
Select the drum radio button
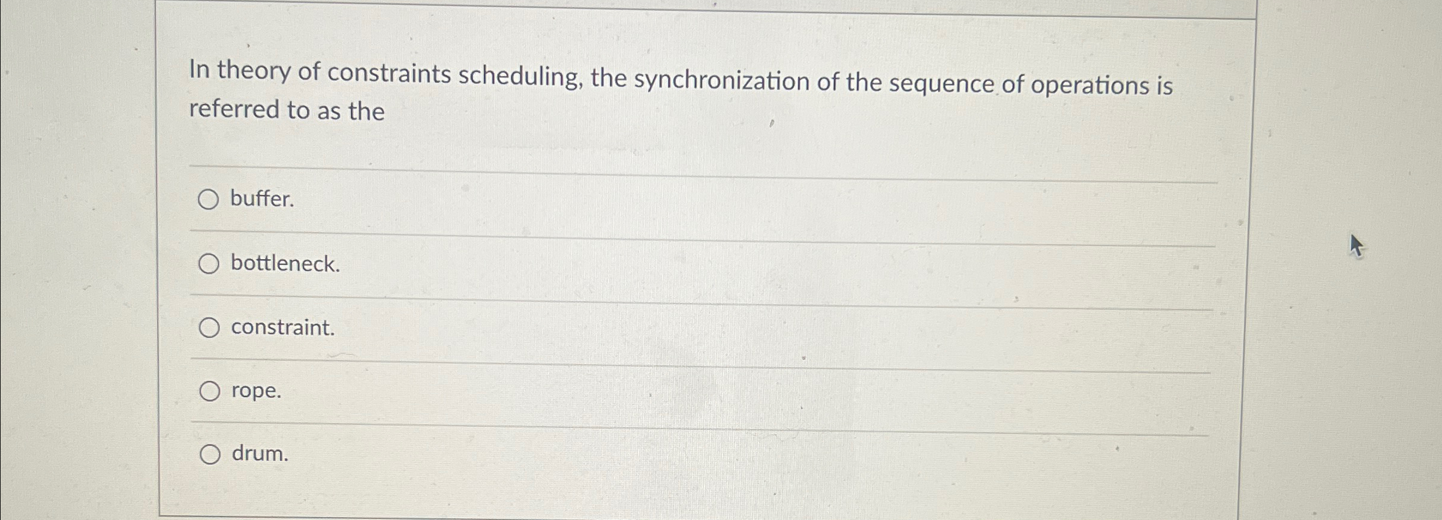210,455
